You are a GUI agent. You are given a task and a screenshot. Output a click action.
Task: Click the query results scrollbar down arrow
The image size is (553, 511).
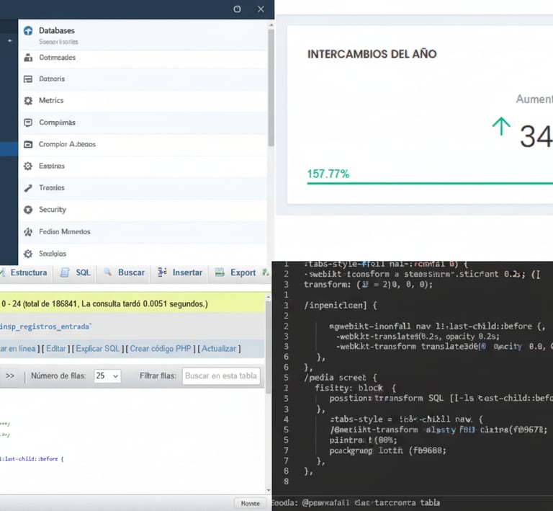point(269,490)
